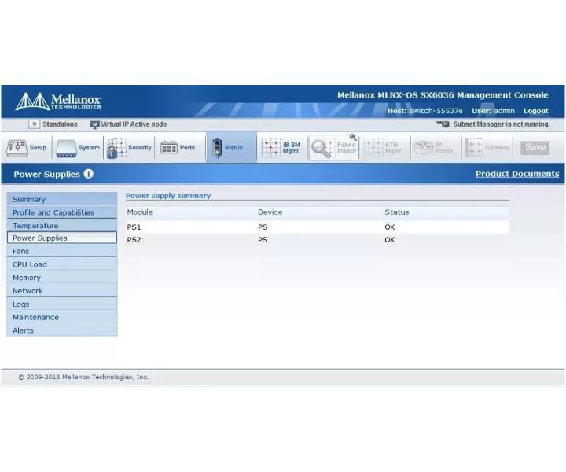Click 'Subnet Manager is not running' text
Viewport: 566px width, 472px height.
tap(502, 124)
